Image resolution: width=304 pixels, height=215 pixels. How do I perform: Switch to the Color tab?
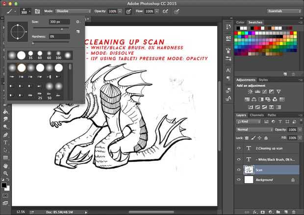240,22
